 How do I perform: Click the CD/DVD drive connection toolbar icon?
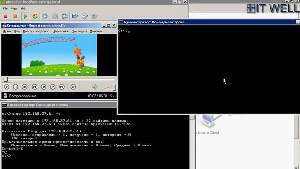coord(85,16)
